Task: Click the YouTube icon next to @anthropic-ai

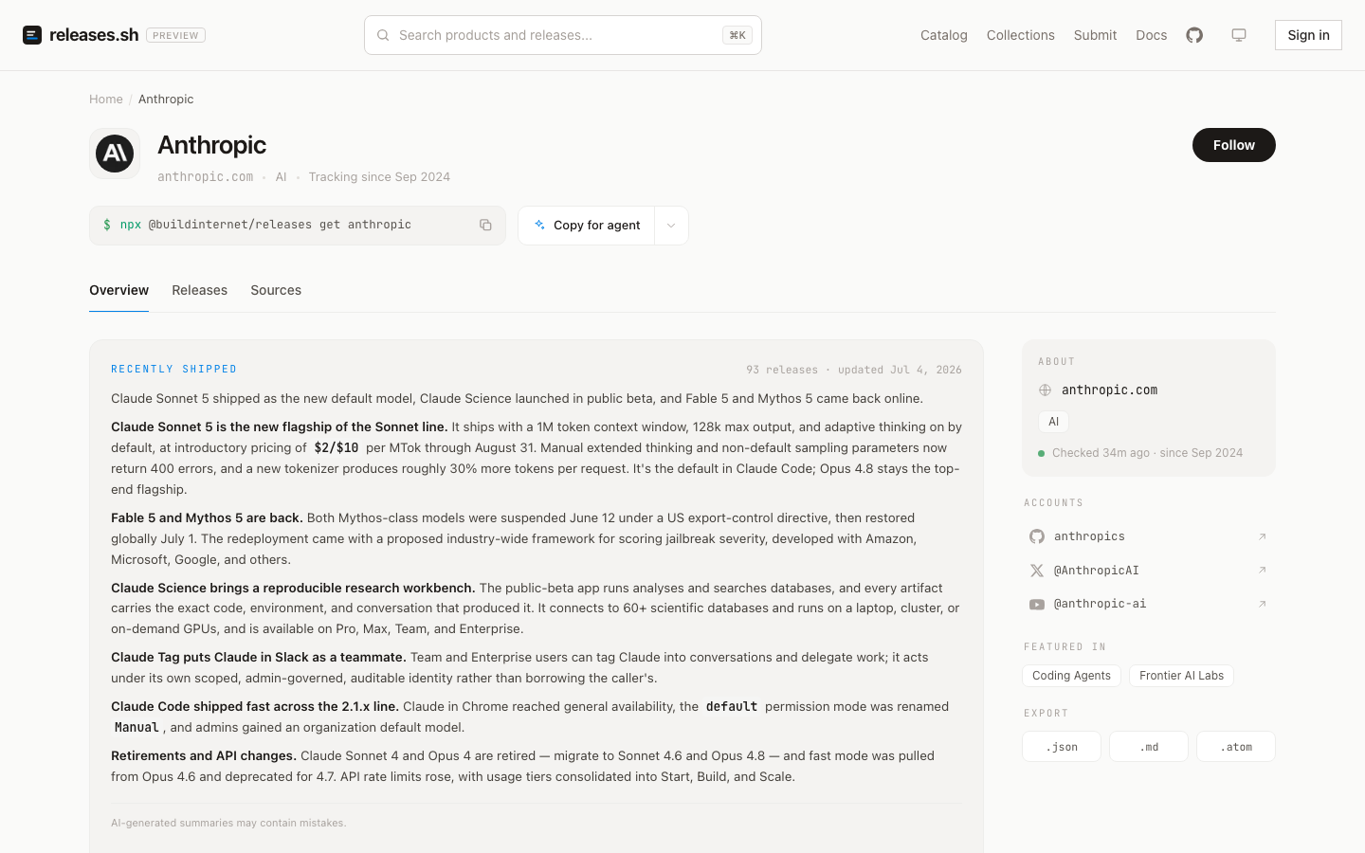Action: (1037, 604)
